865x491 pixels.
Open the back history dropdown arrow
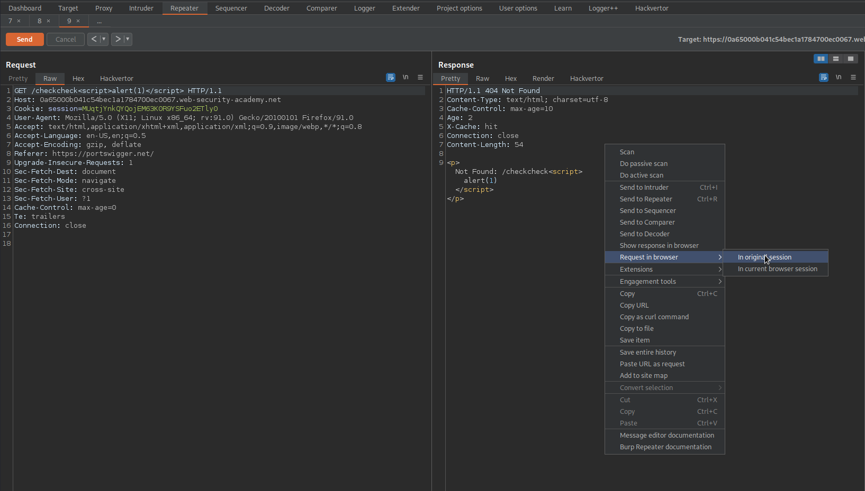[x=104, y=39]
